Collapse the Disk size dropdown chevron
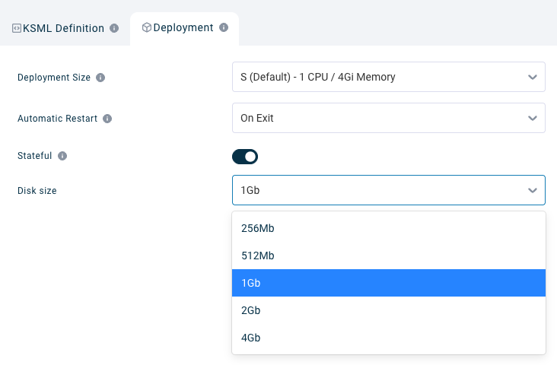Image resolution: width=557 pixels, height=365 pixels. coord(533,190)
